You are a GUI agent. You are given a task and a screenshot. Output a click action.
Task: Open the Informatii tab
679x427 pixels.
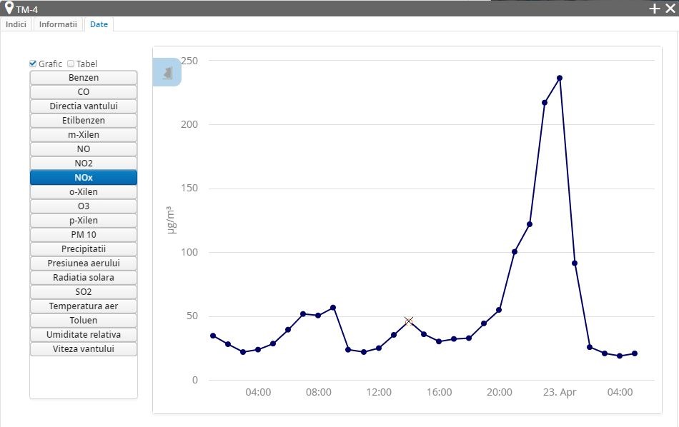tap(58, 24)
